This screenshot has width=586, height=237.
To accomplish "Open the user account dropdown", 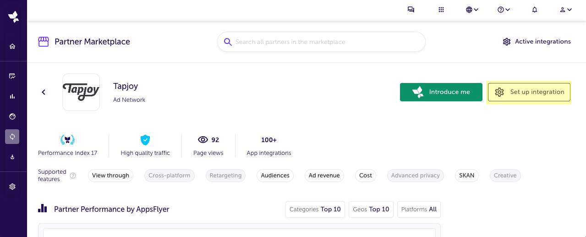I will (x=566, y=10).
